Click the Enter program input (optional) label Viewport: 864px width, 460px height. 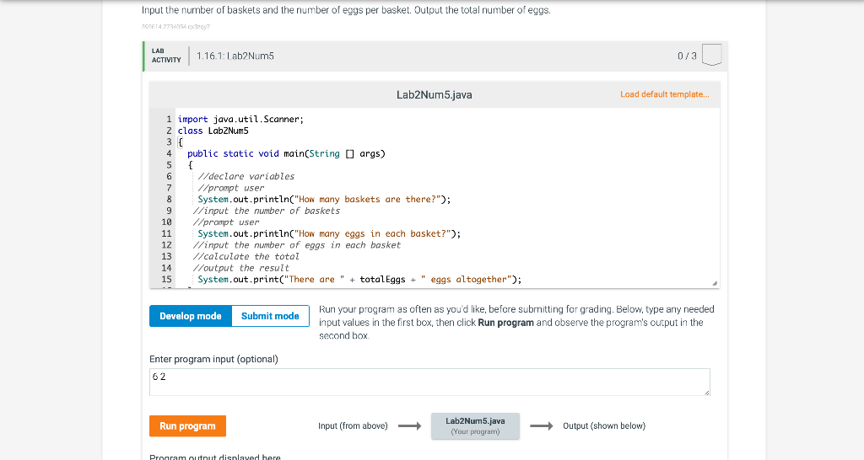(x=213, y=359)
